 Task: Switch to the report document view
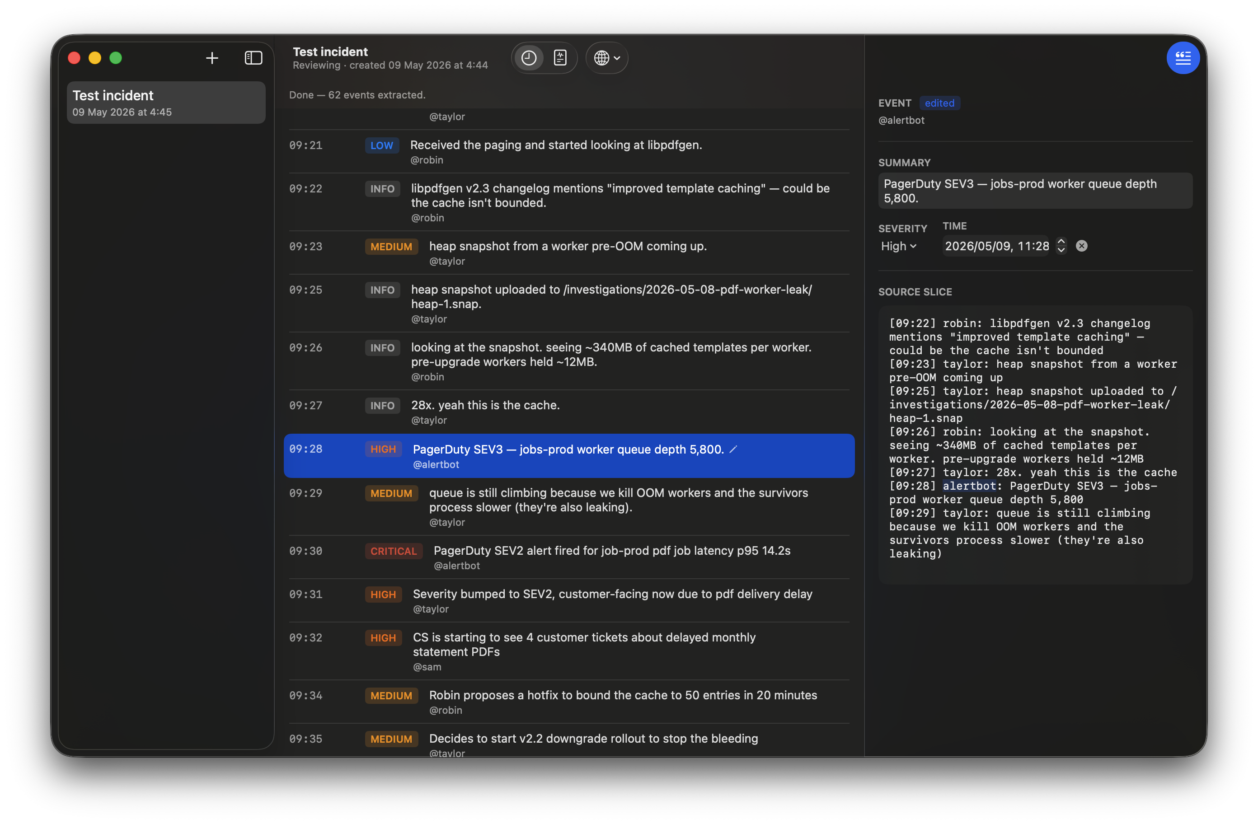coord(560,58)
